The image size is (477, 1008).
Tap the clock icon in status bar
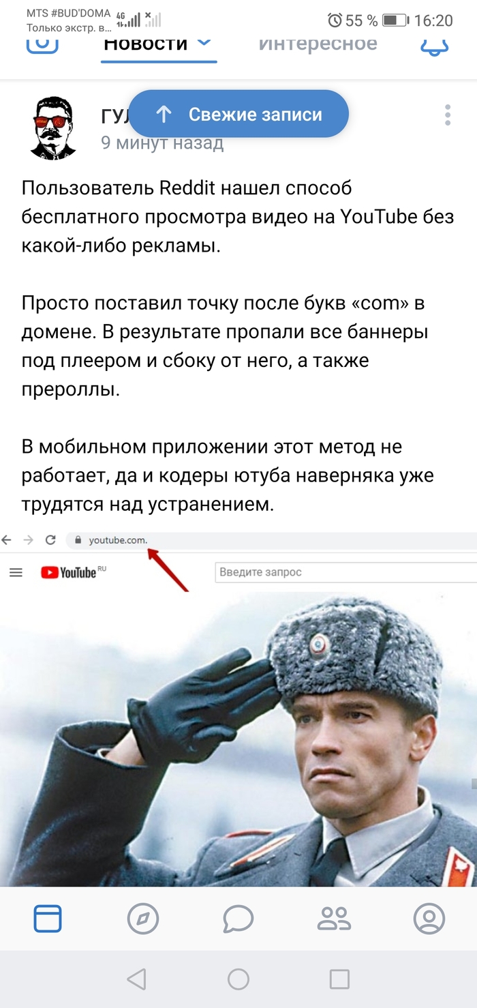click(x=335, y=20)
